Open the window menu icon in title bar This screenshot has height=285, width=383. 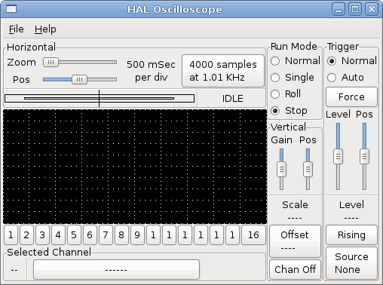tap(11, 9)
